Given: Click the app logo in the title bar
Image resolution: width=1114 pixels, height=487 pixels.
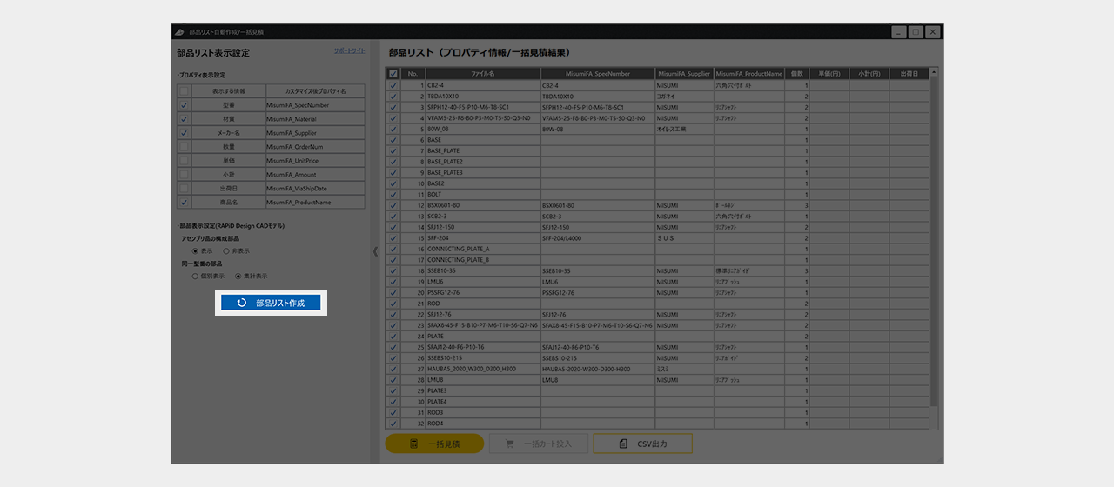Looking at the screenshot, I should (x=179, y=31).
